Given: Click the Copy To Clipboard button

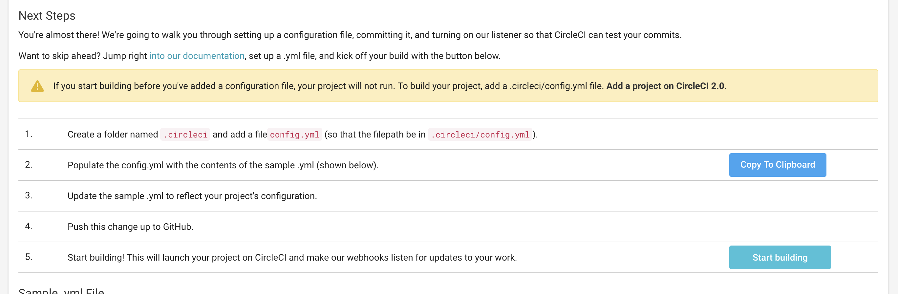Looking at the screenshot, I should 777,165.
